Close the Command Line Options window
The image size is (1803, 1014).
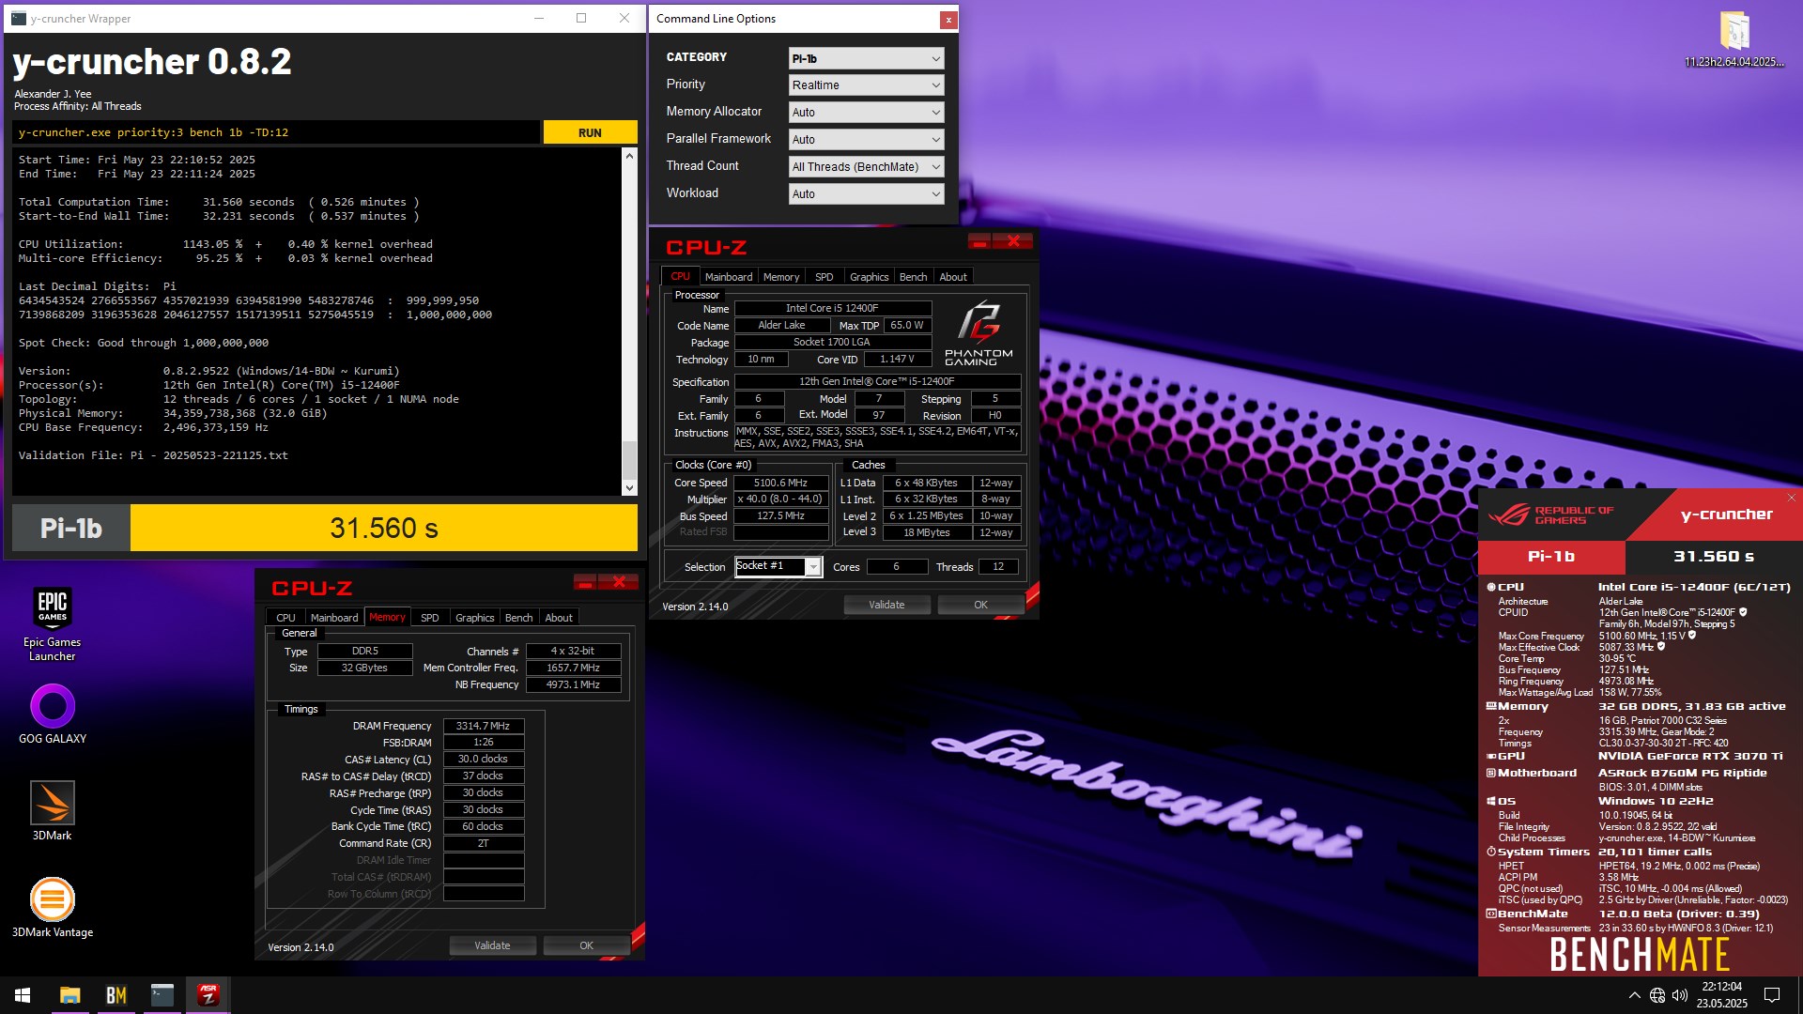(948, 19)
